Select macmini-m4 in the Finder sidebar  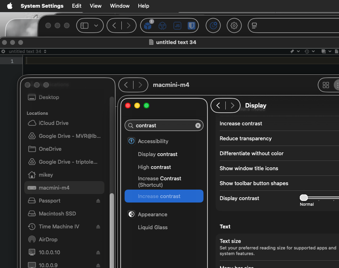click(64, 188)
